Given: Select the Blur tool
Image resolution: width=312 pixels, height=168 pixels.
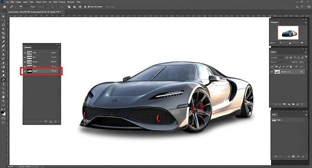Looking at the screenshot, I should 3,71.
